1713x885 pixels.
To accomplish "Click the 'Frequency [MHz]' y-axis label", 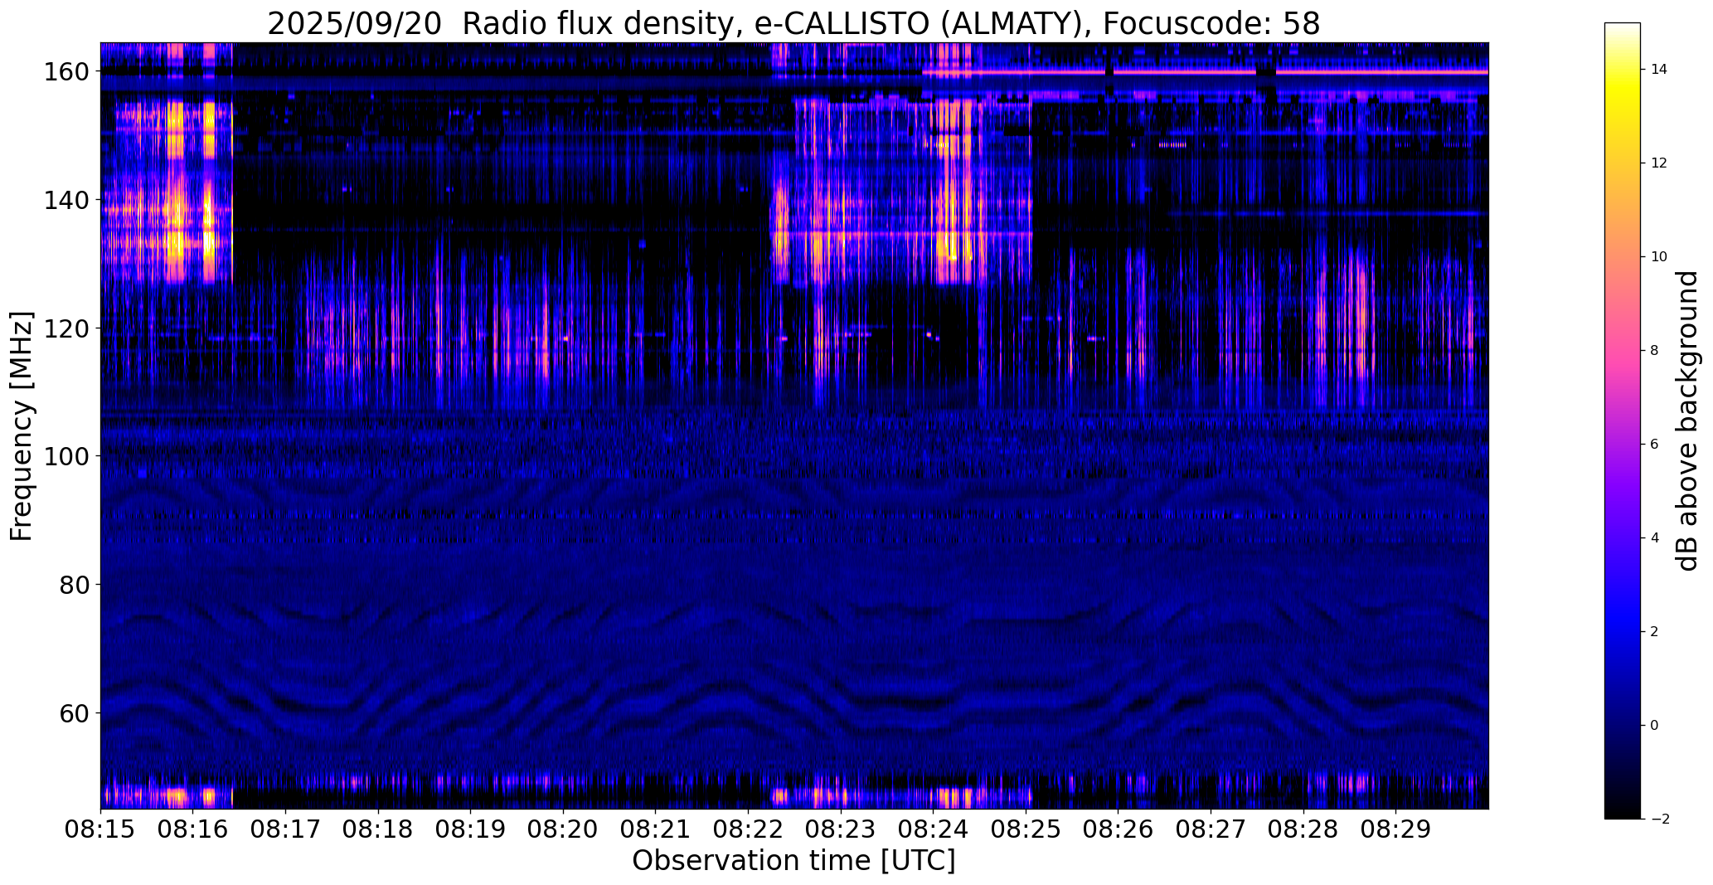I will (x=22, y=426).
